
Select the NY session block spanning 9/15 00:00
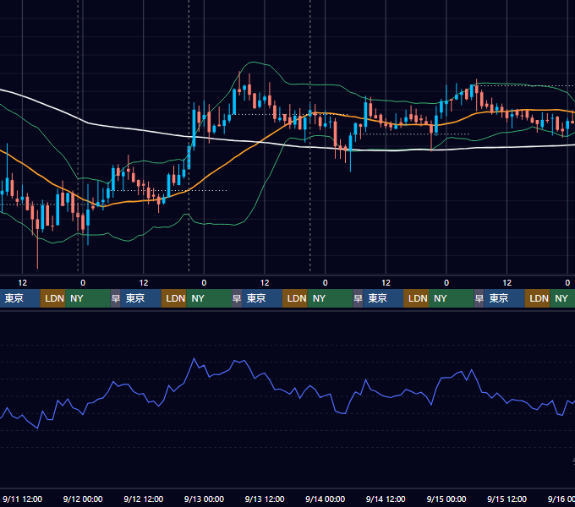tap(451, 298)
